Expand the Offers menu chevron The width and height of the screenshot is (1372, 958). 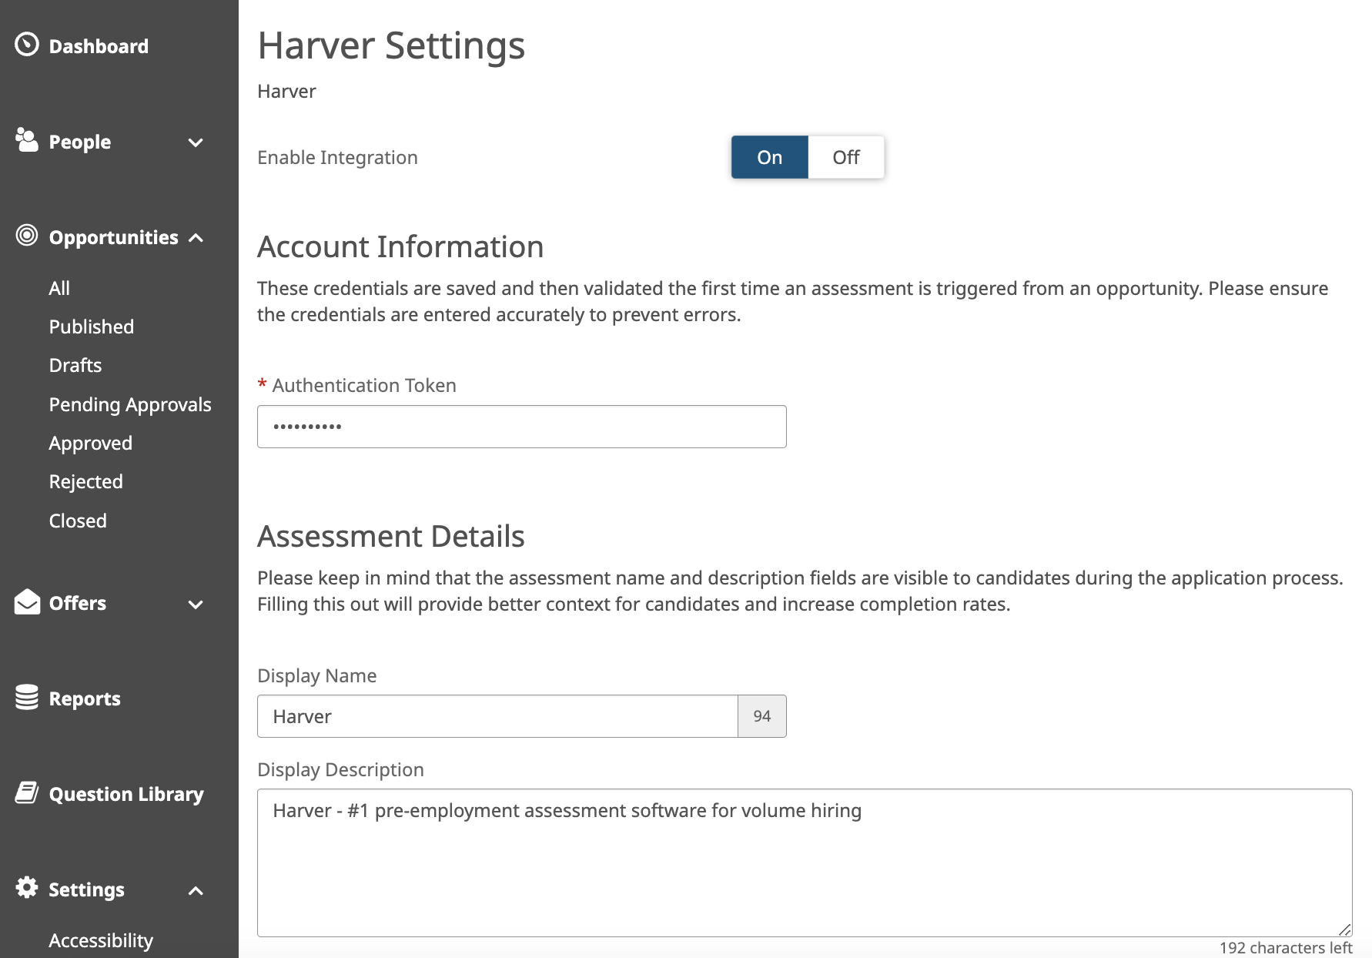pyautogui.click(x=196, y=605)
